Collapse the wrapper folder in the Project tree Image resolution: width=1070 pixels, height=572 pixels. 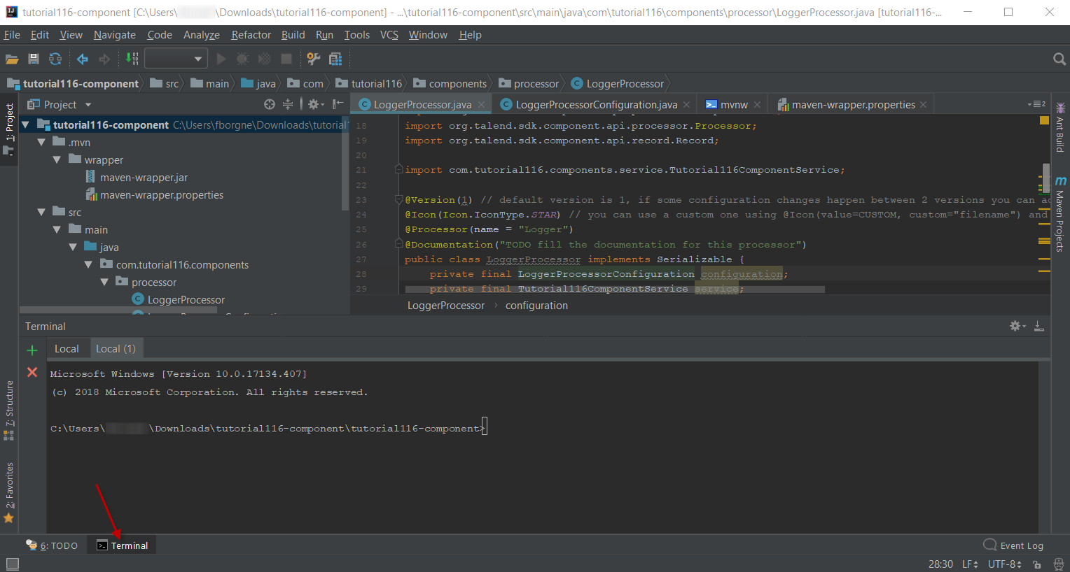[x=57, y=159]
